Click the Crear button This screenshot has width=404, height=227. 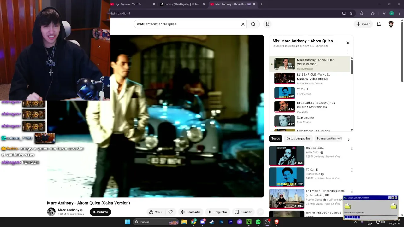[x=363, y=24]
